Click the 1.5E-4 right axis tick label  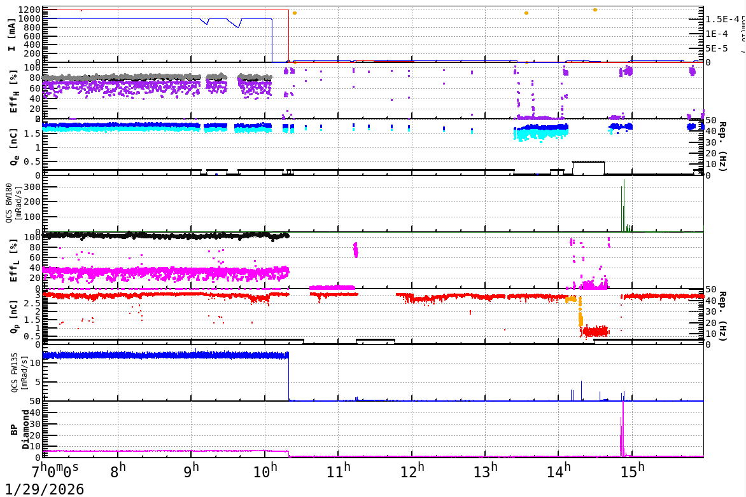(x=721, y=19)
